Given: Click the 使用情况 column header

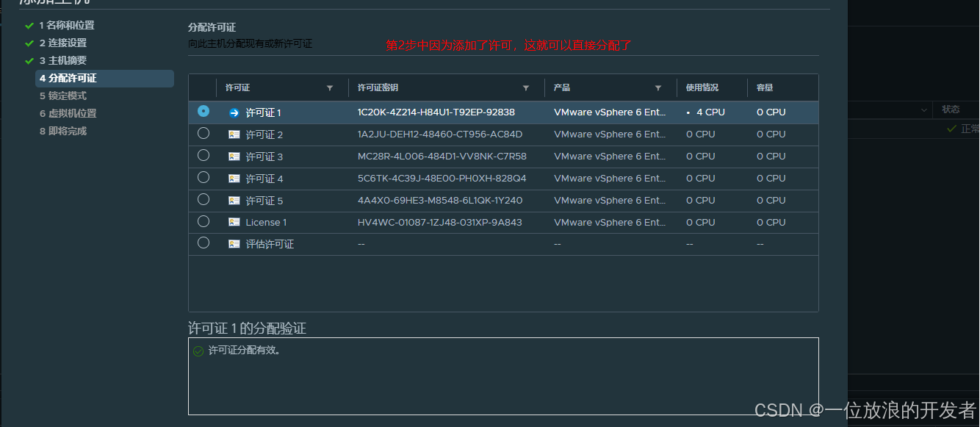Looking at the screenshot, I should tap(702, 87).
